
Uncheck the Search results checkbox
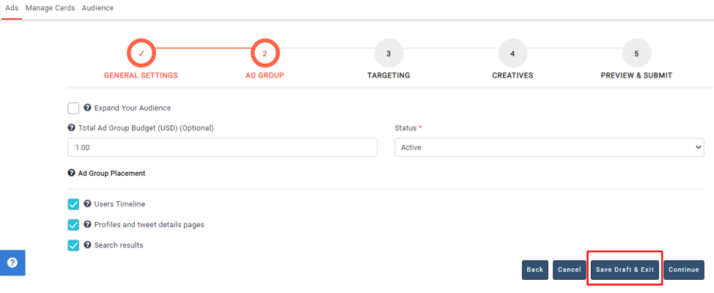[x=73, y=245]
